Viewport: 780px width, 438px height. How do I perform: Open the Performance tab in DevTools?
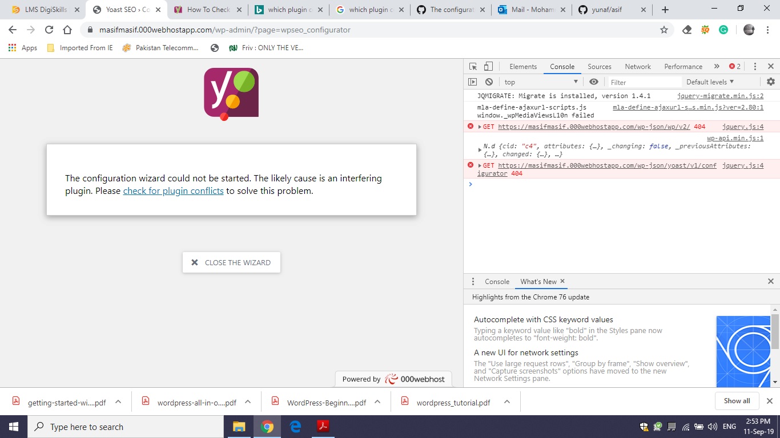click(x=683, y=67)
